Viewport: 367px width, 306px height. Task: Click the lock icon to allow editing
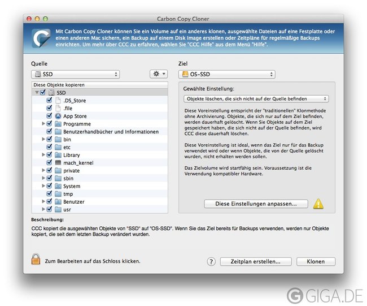click(36, 259)
